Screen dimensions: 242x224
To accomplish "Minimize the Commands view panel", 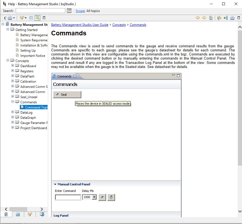I will 173,75.
